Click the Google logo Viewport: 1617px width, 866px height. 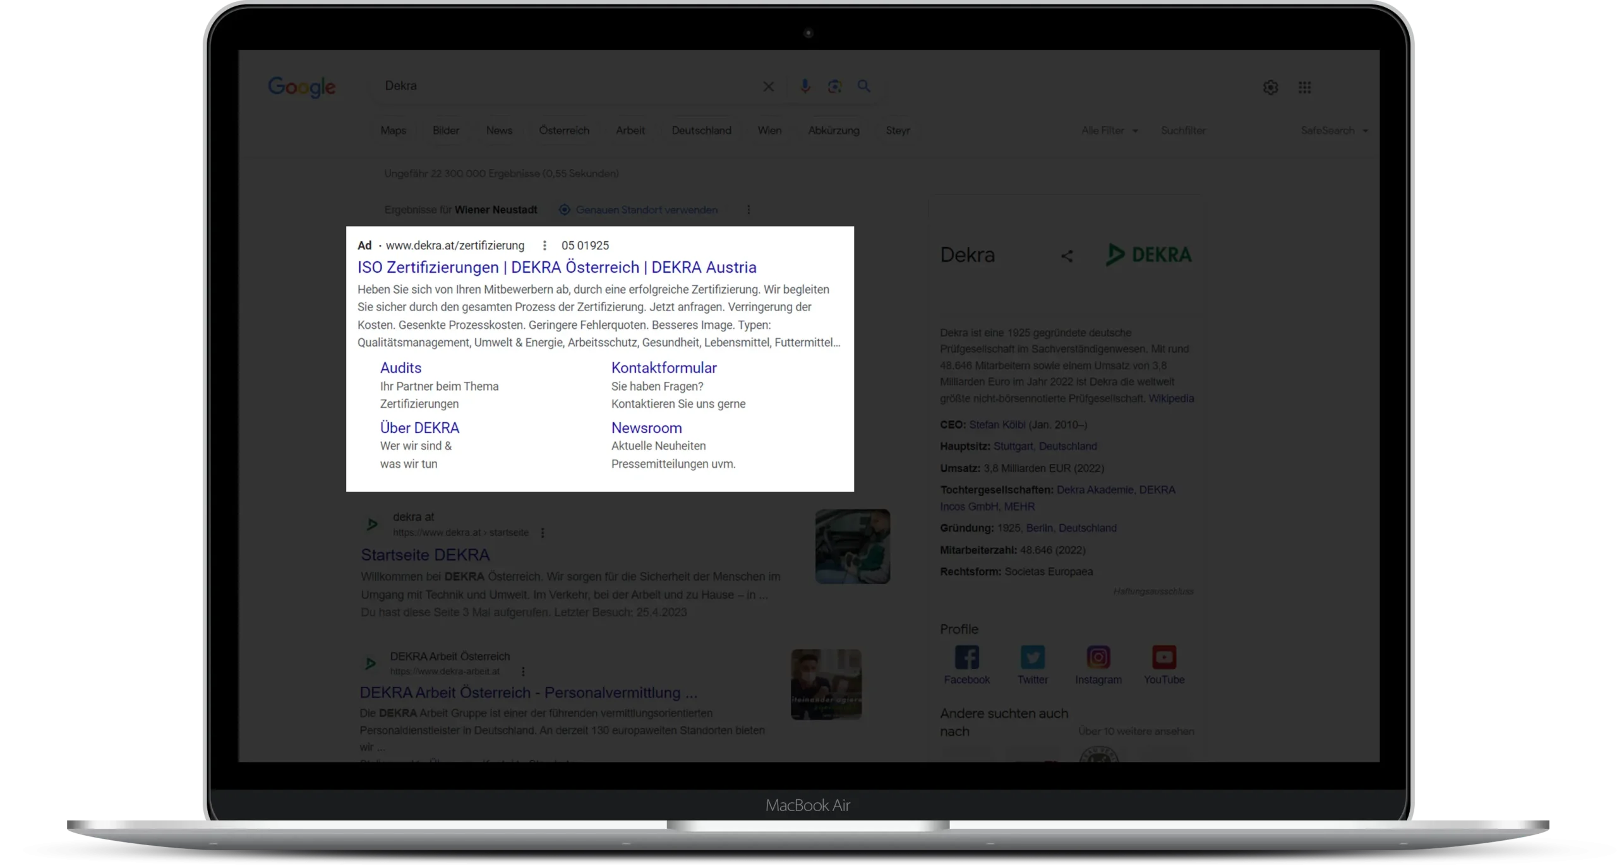point(301,87)
